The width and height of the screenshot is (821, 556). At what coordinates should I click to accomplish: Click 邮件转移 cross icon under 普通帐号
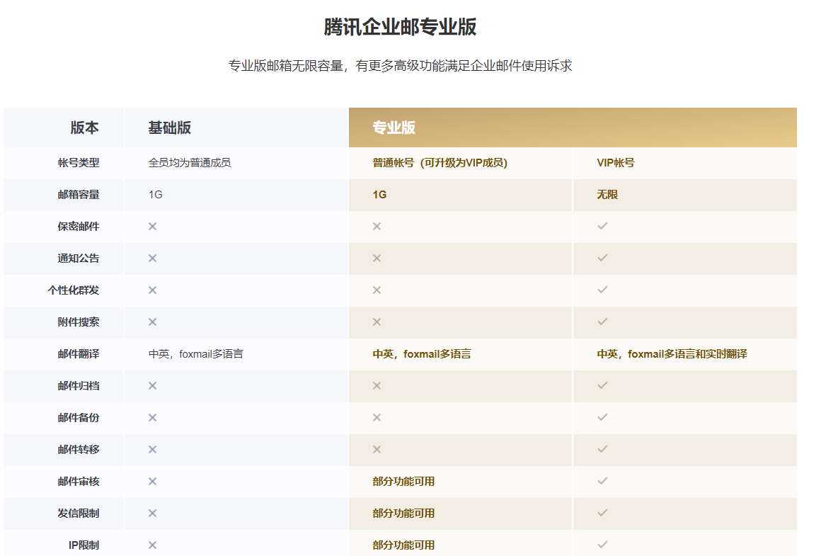pyautogui.click(x=377, y=450)
